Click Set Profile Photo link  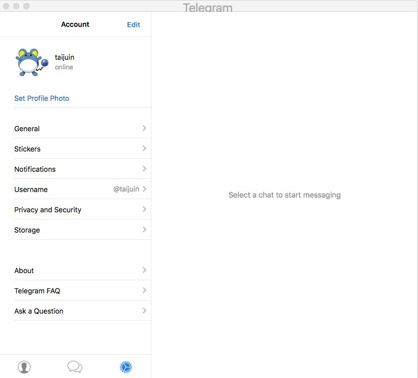point(42,98)
